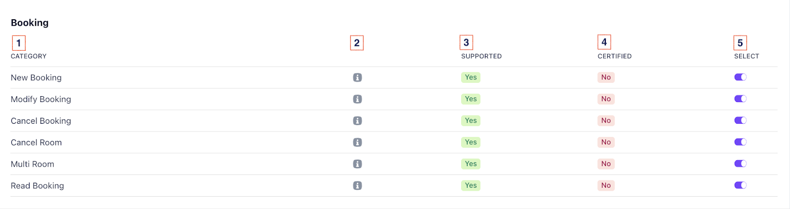The height and width of the screenshot is (209, 790).
Task: Select the Read Booking category label
Action: click(38, 186)
